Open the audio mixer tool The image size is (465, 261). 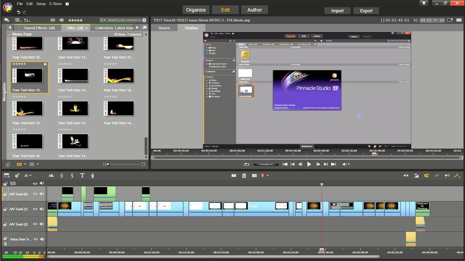[52, 175]
